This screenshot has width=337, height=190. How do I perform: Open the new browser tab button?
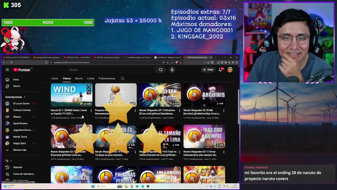click(x=215, y=57)
